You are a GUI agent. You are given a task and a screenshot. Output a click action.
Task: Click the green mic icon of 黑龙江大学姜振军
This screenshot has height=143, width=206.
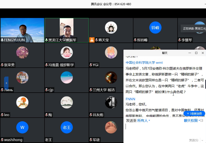(x=46, y=40)
